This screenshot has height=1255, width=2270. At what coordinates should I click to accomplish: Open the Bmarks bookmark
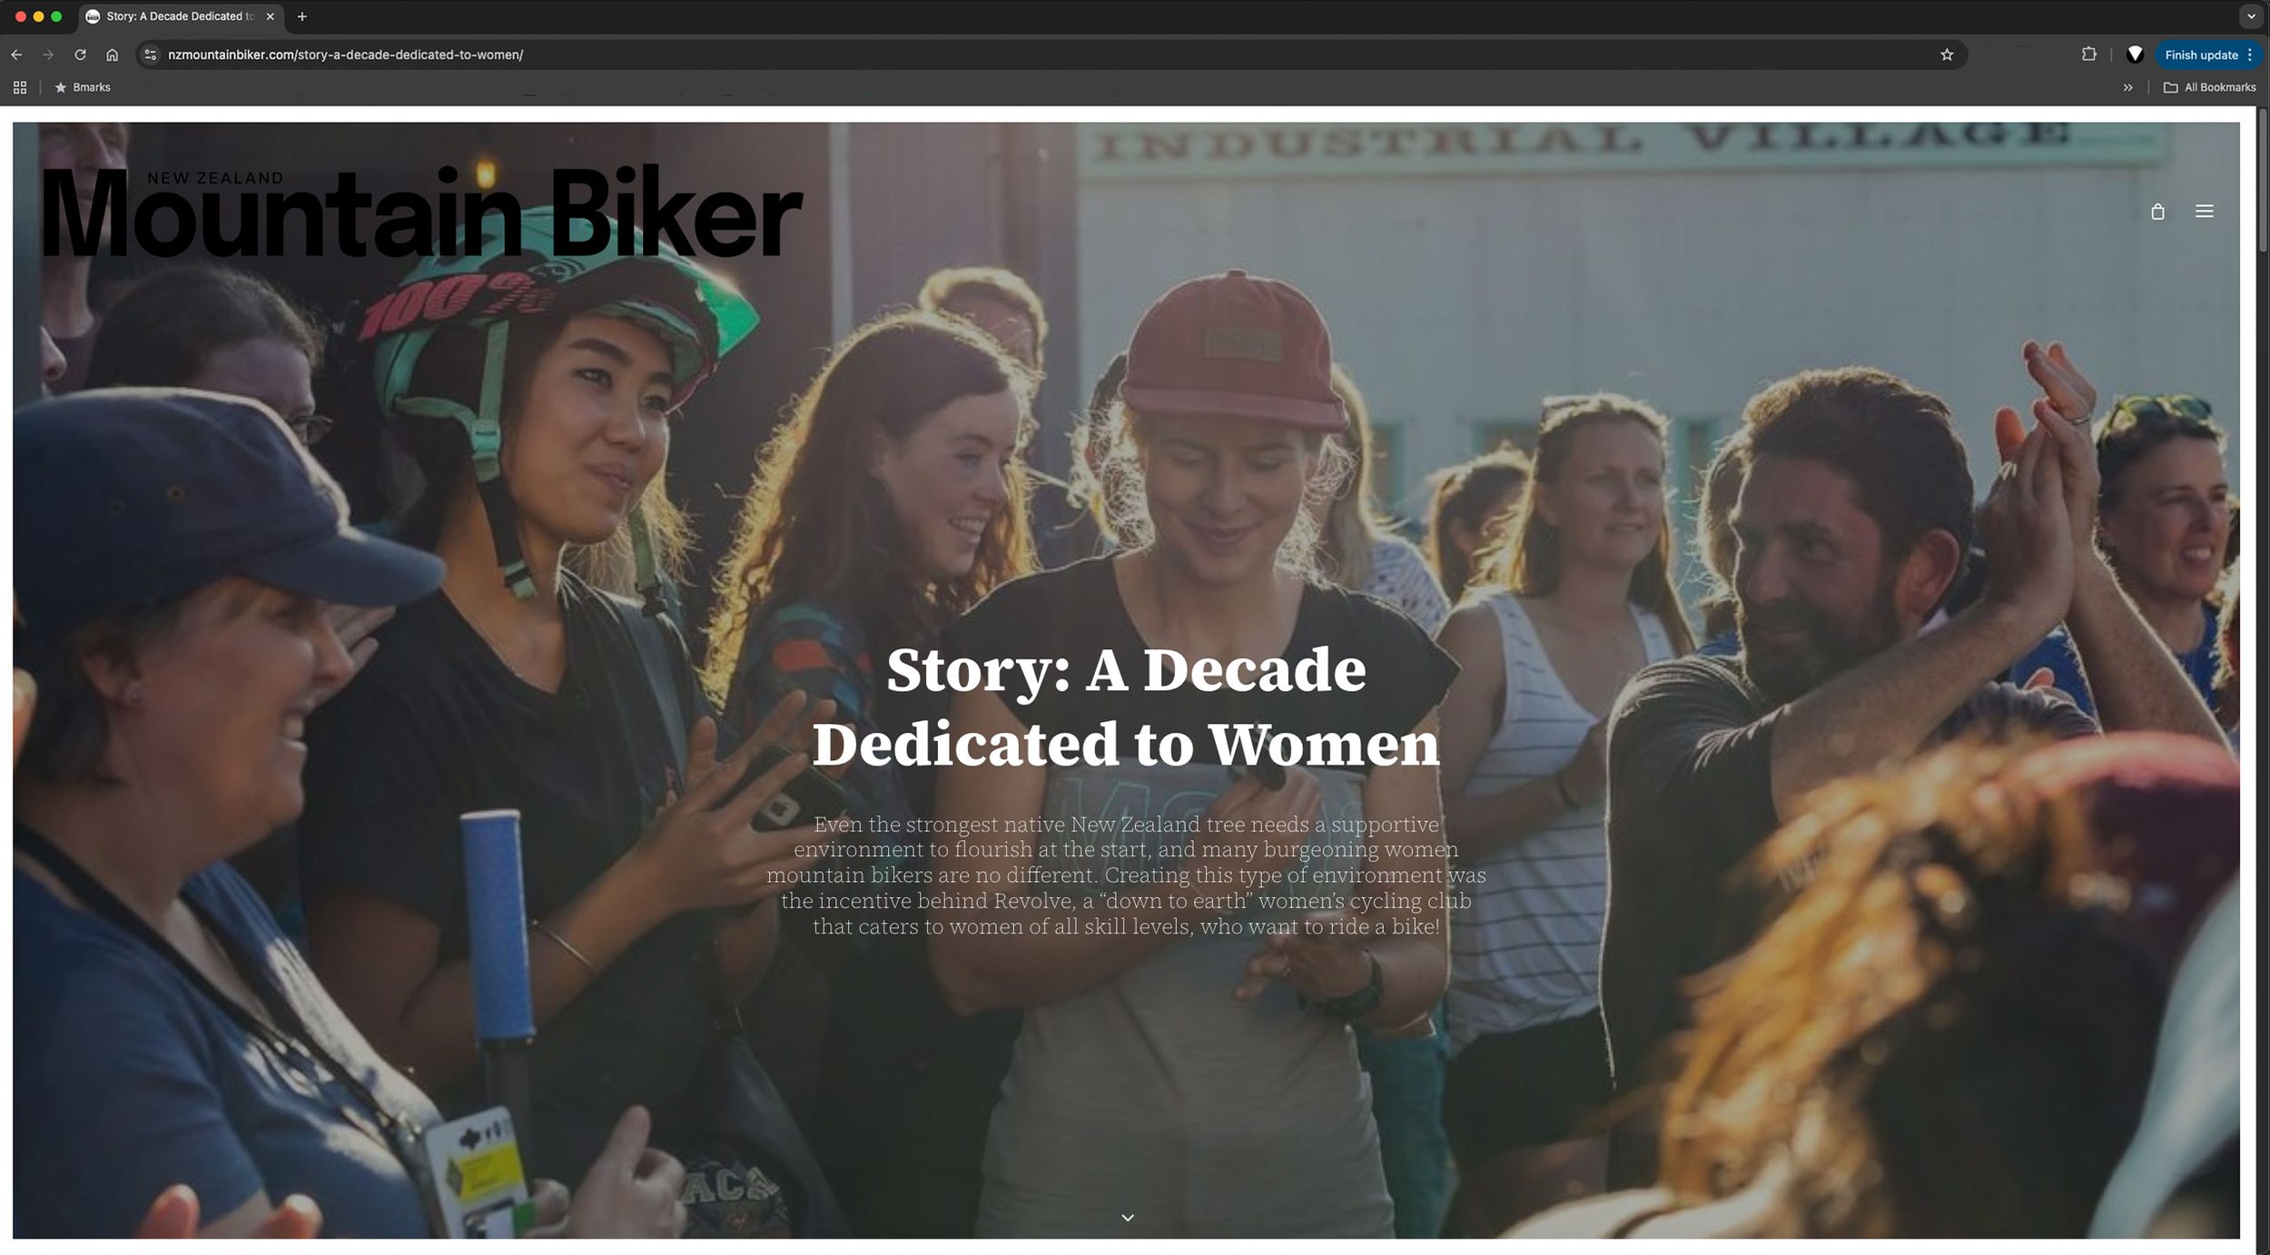(83, 87)
